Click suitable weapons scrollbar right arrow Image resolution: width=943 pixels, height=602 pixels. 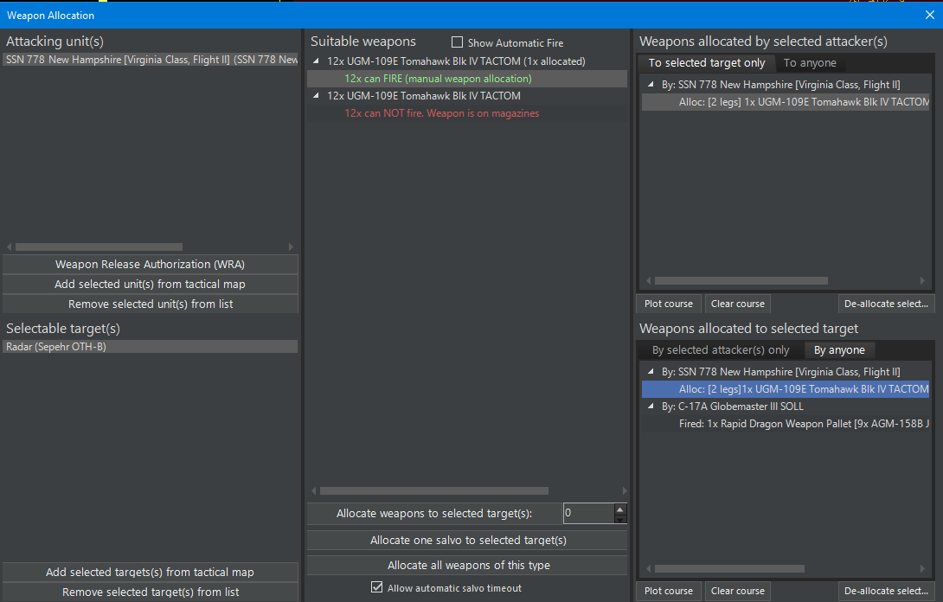625,490
